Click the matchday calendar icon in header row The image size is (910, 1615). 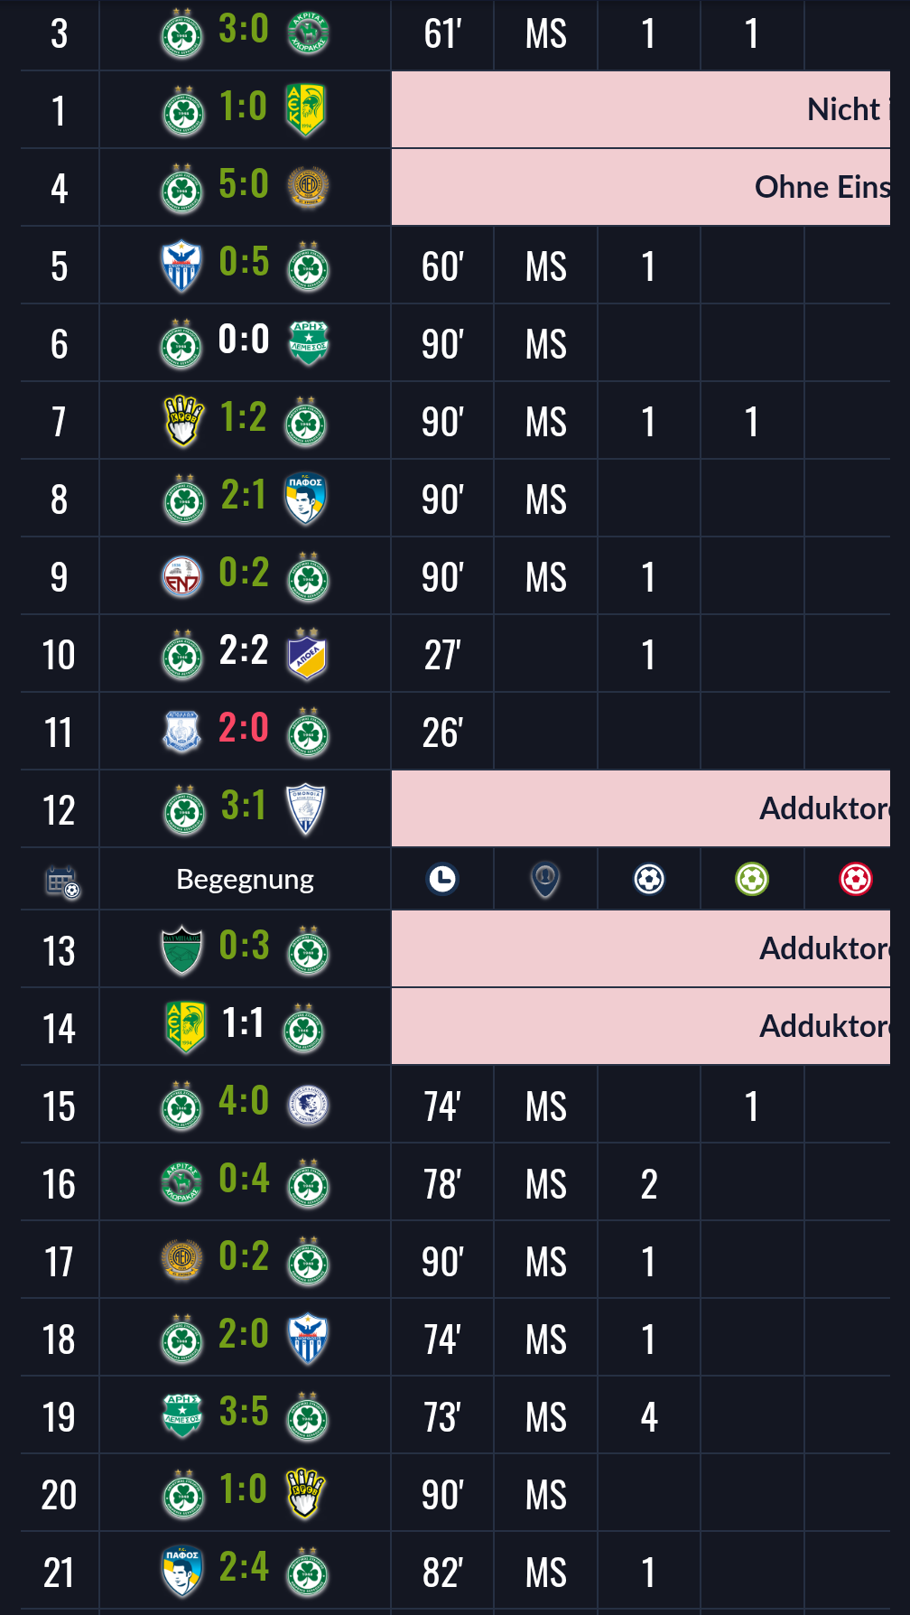click(61, 881)
